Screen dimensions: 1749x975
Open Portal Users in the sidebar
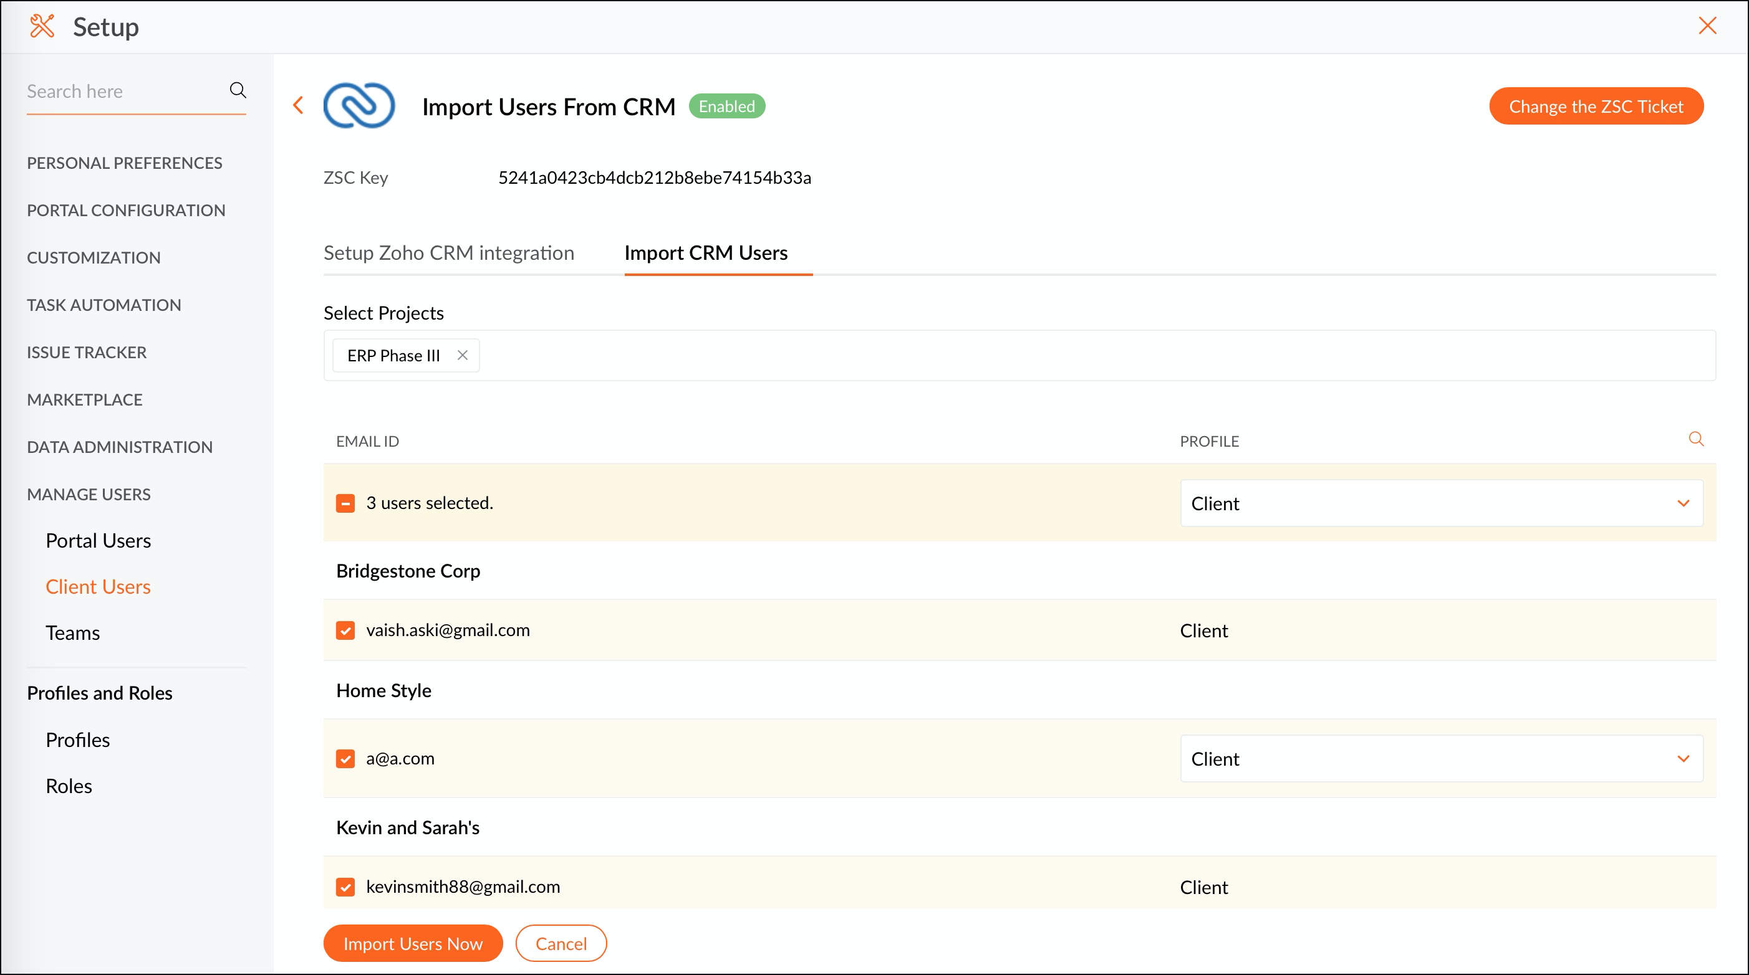tap(99, 541)
